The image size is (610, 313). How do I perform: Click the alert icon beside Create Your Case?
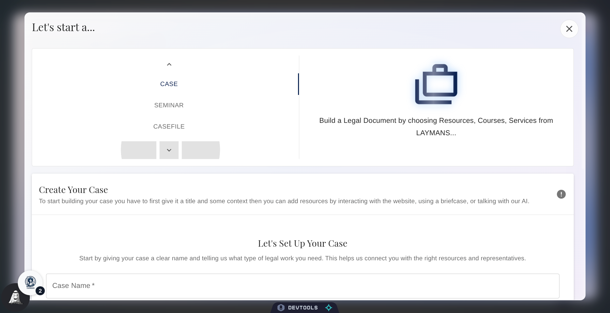coord(561,194)
